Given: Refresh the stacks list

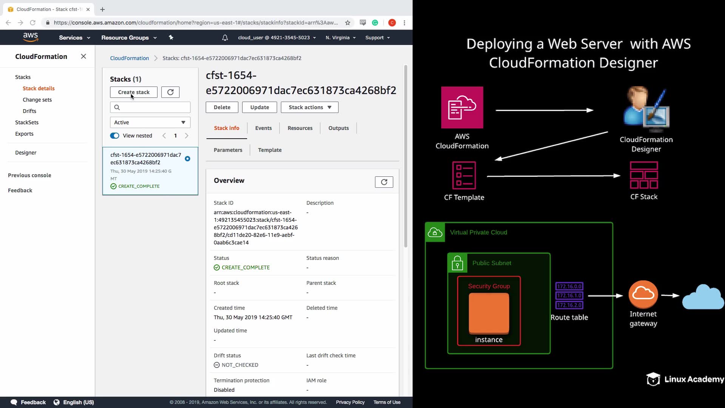Looking at the screenshot, I should pos(170,92).
